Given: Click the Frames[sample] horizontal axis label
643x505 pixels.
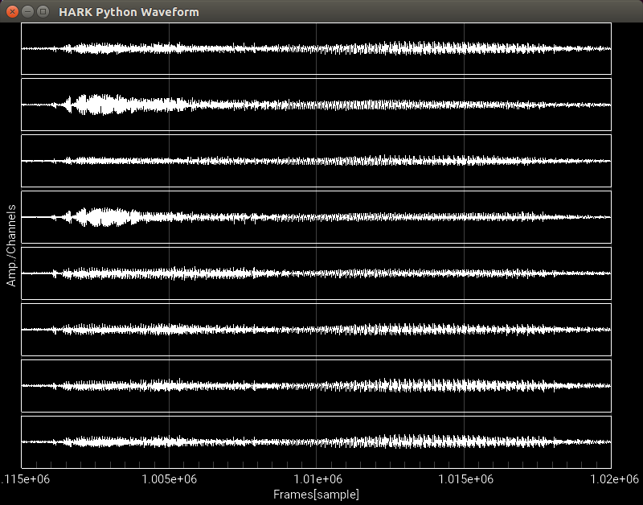Looking at the screenshot, I should click(316, 494).
